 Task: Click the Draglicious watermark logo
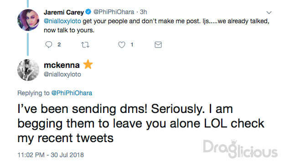[240, 149]
